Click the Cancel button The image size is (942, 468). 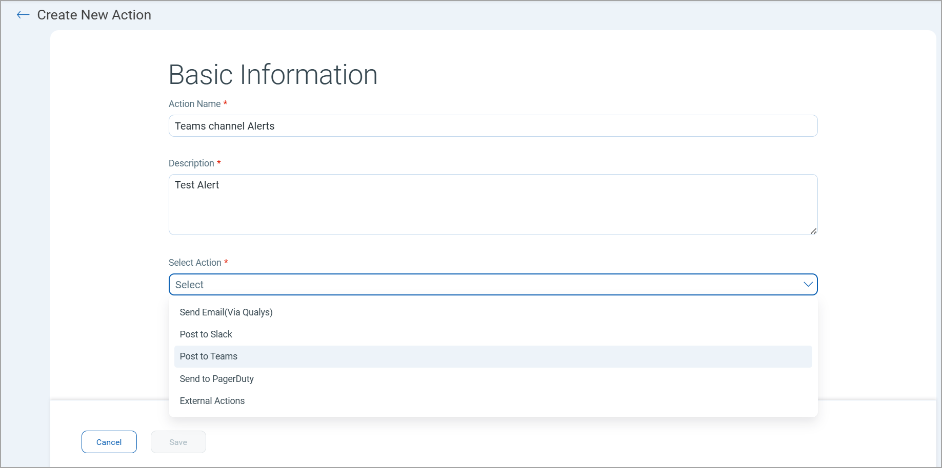pyautogui.click(x=109, y=441)
